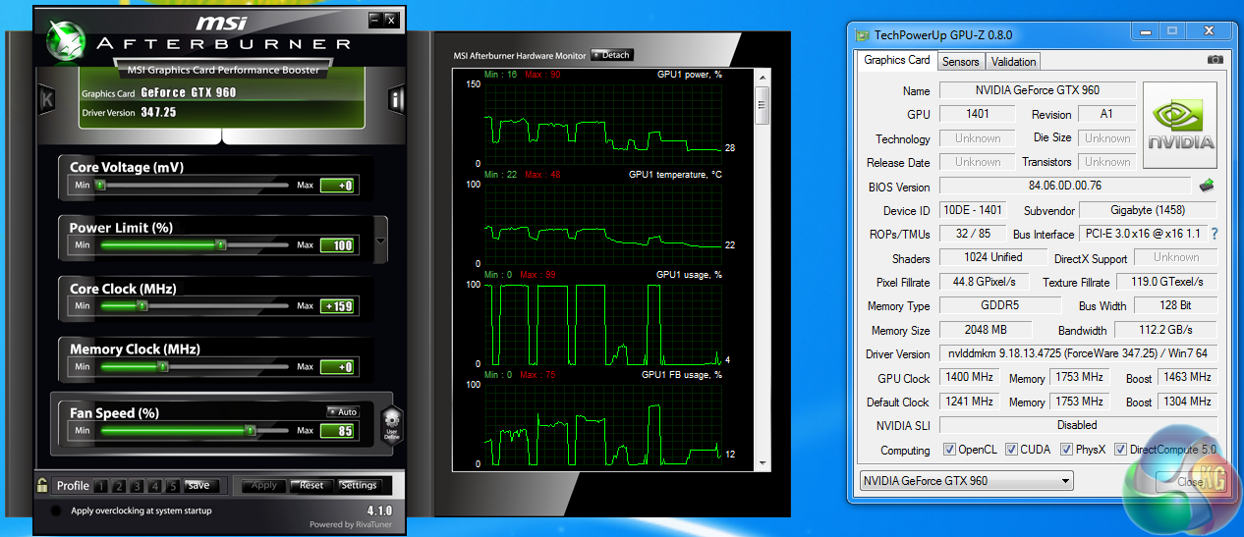Image resolution: width=1244 pixels, height=537 pixels.
Task: Take a GPU-Z screenshot with camera icon
Action: (x=1216, y=60)
